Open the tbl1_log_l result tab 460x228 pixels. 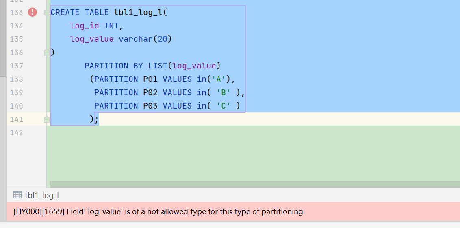tap(42, 195)
